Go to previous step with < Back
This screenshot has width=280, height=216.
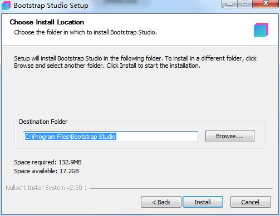click(x=161, y=202)
